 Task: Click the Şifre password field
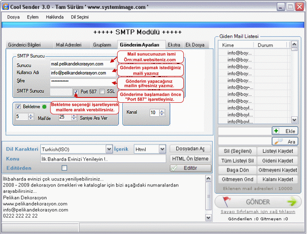pyautogui.click(x=83, y=81)
